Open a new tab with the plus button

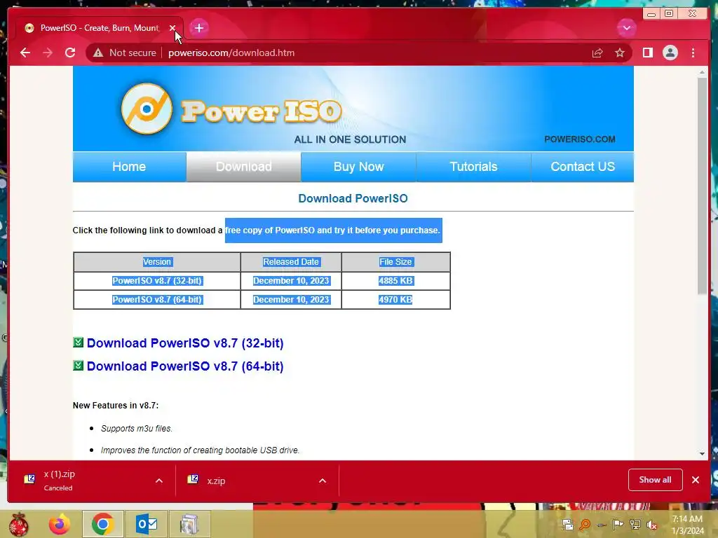pyautogui.click(x=198, y=28)
